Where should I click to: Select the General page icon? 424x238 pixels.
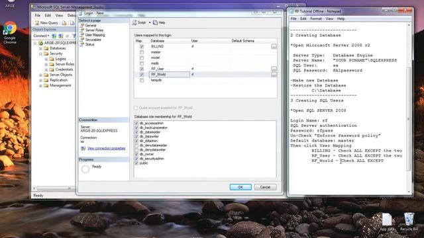point(82,25)
